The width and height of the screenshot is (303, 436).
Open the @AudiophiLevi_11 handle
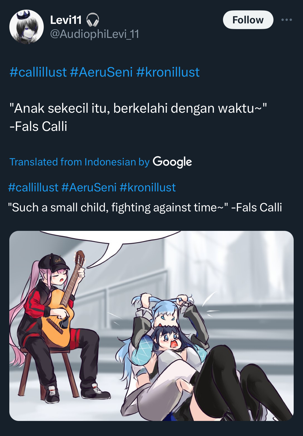point(95,34)
